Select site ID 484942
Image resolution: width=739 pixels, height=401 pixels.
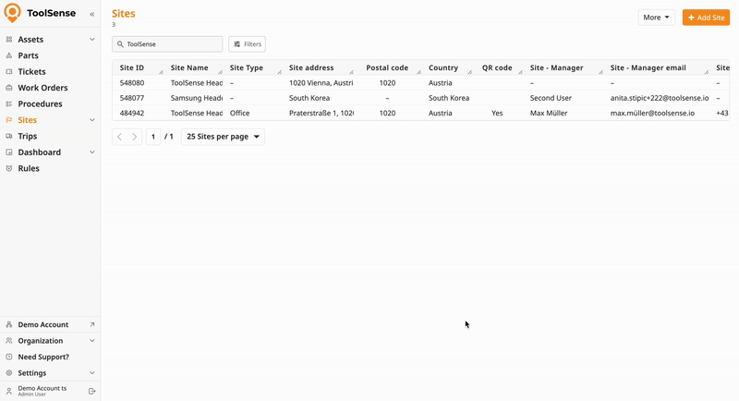[x=132, y=113]
